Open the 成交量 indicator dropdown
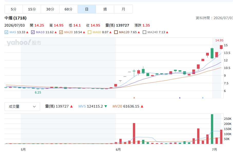233x153 pixels. 22,107
